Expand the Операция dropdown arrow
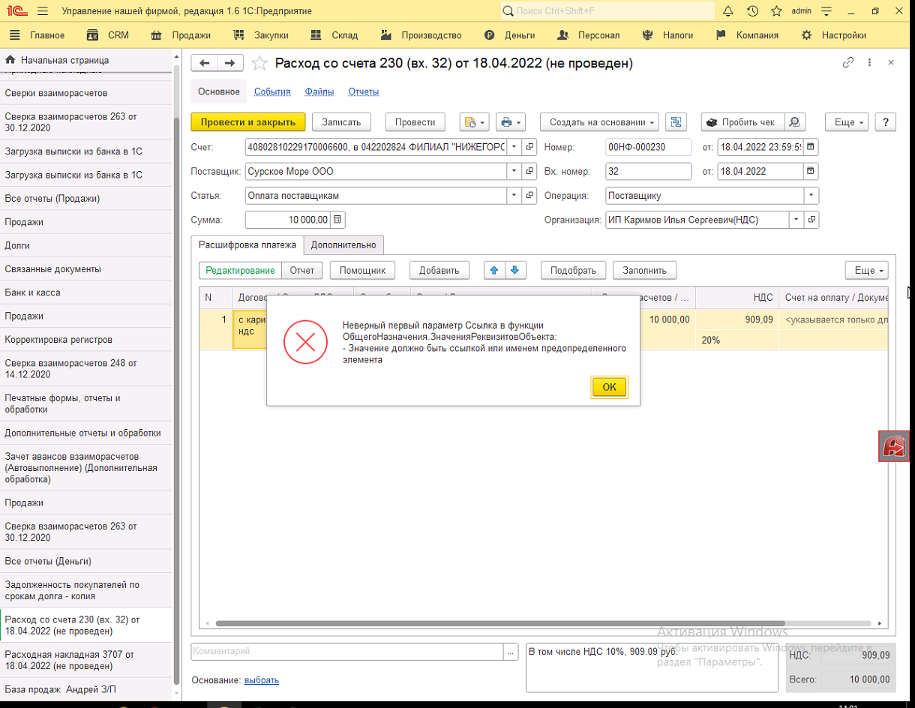Screen dimensions: 915x708 coord(811,196)
